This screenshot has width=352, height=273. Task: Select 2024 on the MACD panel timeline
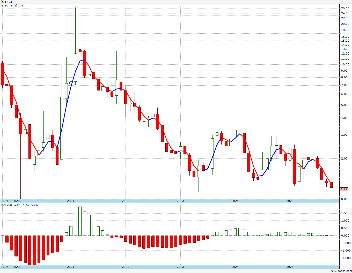click(x=235, y=267)
